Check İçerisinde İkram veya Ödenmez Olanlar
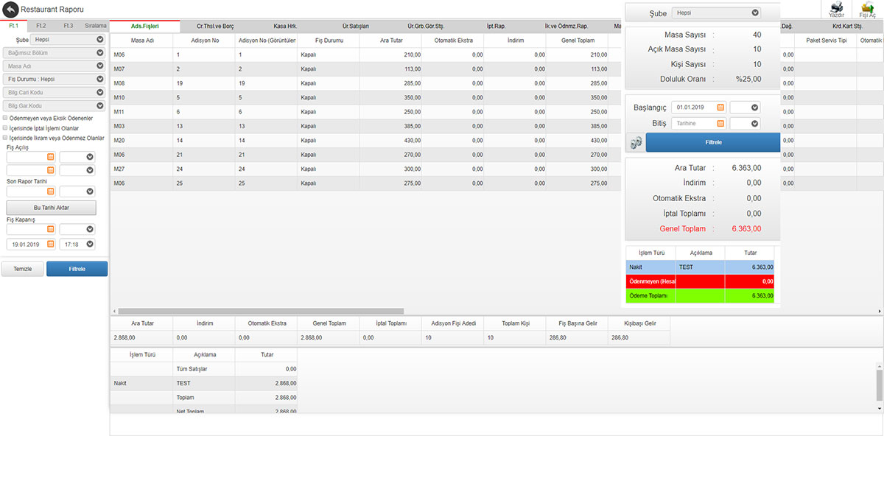The height and width of the screenshot is (481, 884). pos(5,138)
